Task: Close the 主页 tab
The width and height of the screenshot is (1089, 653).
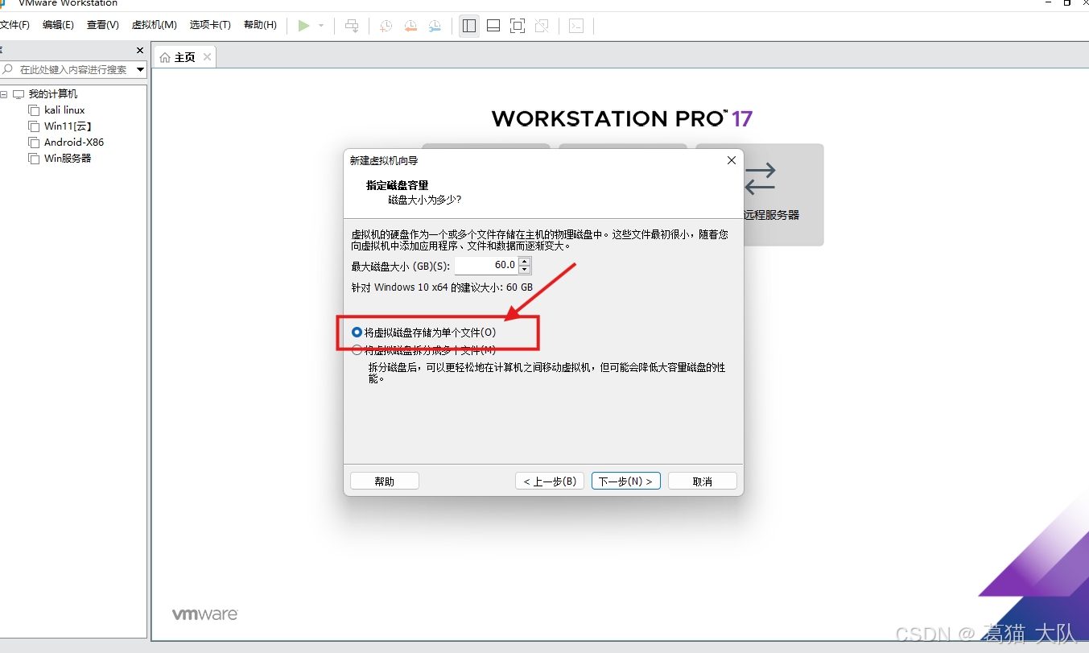Action: tap(207, 56)
